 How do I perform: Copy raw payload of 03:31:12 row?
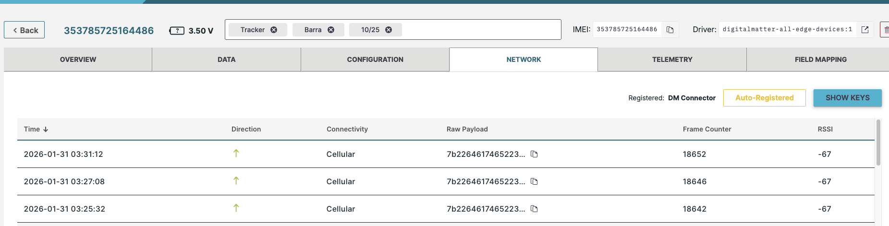[x=534, y=154]
